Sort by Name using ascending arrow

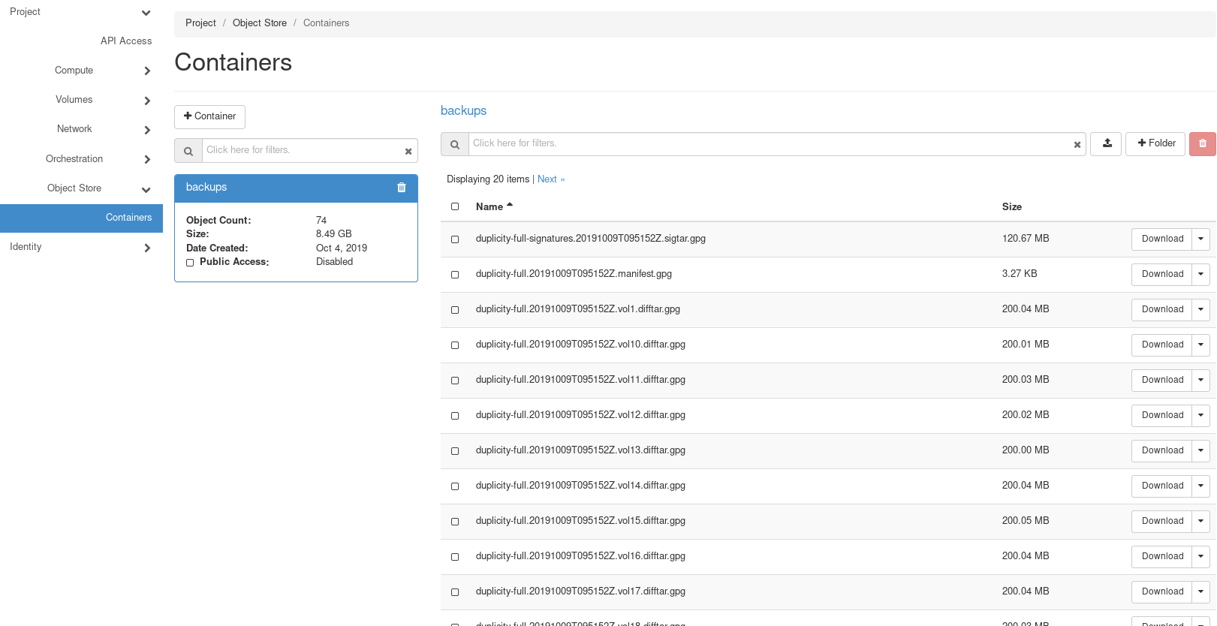[510, 205]
